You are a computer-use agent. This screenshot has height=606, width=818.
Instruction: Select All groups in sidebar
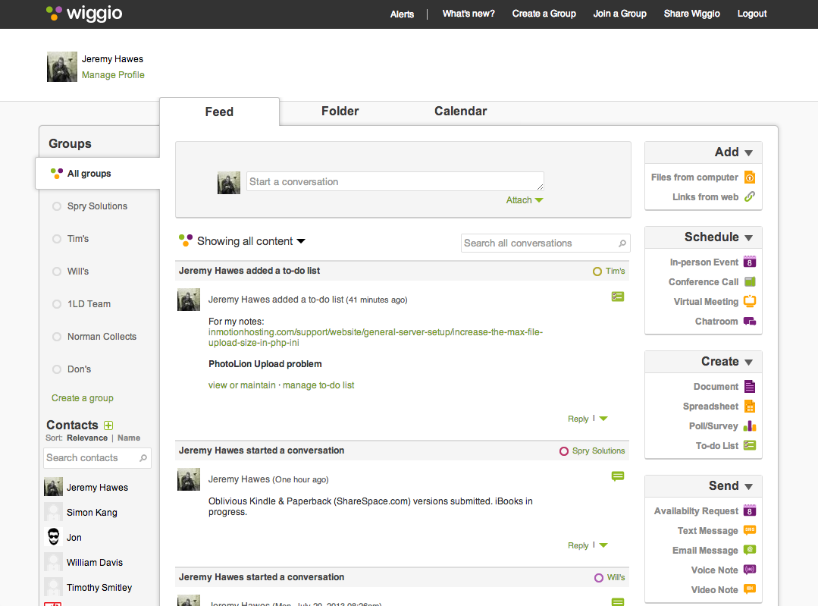[98, 173]
